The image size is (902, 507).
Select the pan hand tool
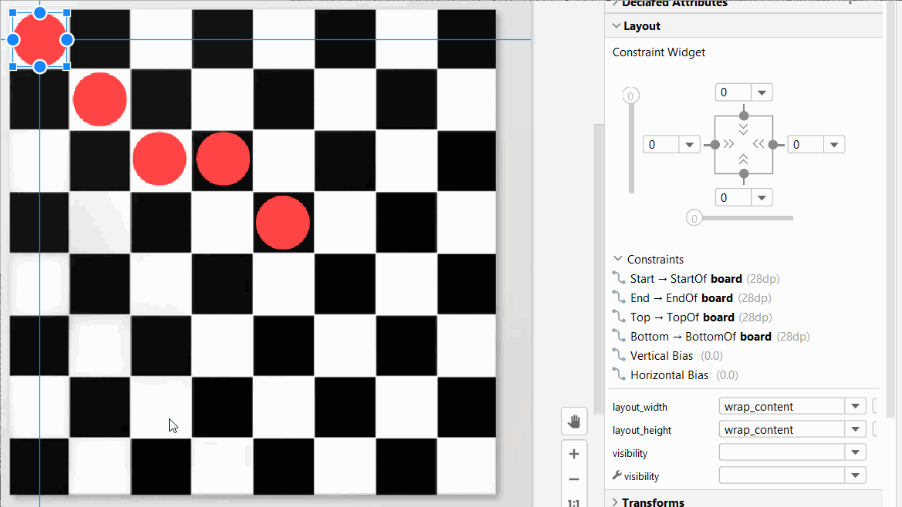573,421
